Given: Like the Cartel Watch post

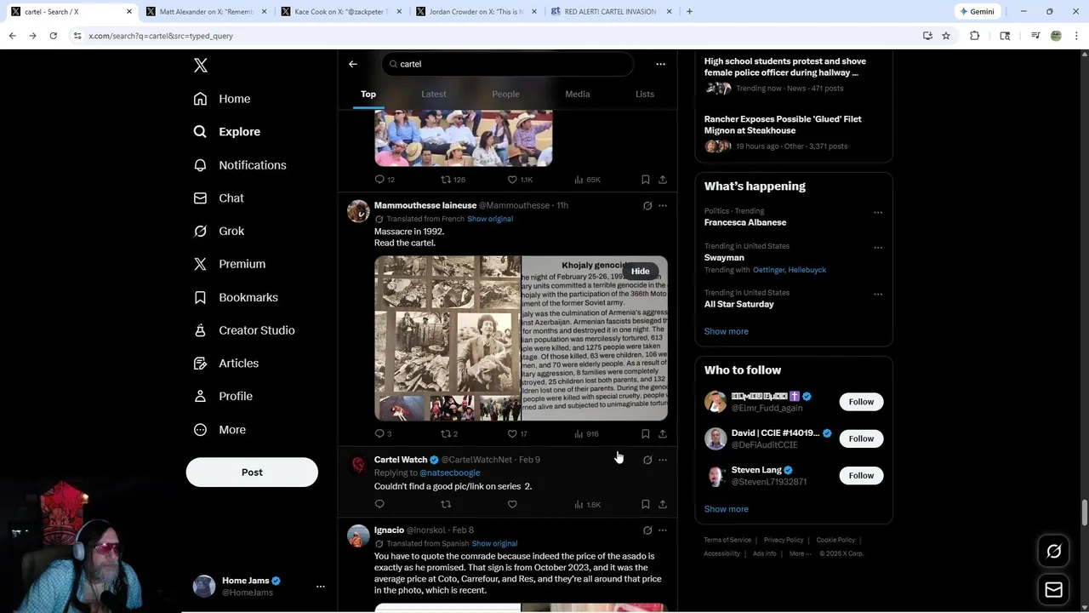Looking at the screenshot, I should pos(512,505).
